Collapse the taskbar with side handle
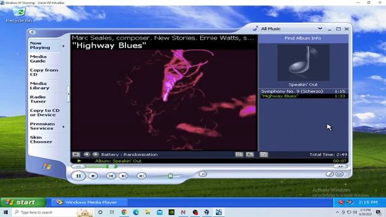This screenshot has width=386, height=217. click(68, 94)
